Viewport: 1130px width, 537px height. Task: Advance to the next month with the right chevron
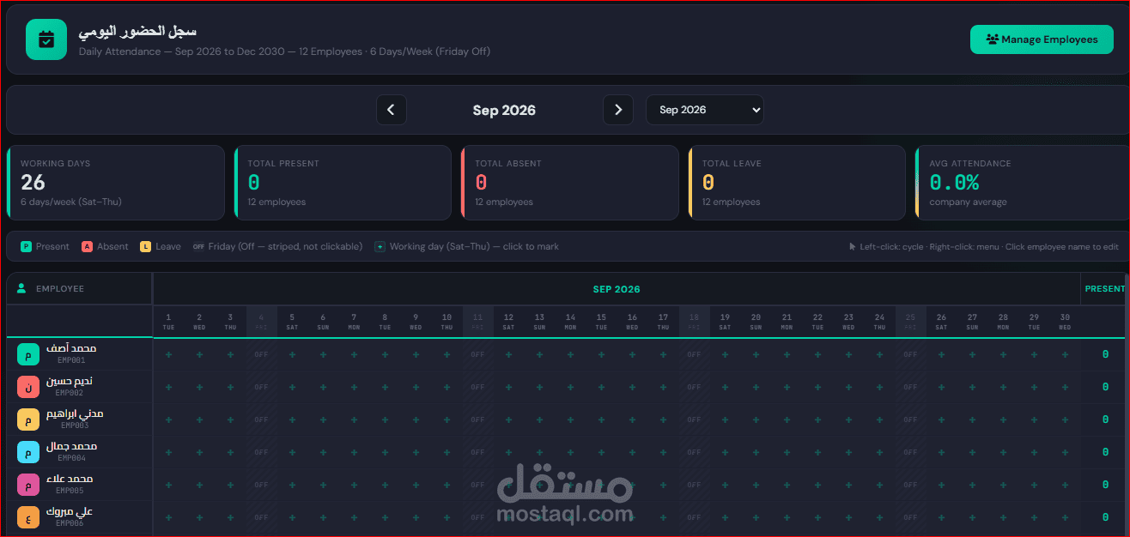pos(618,110)
